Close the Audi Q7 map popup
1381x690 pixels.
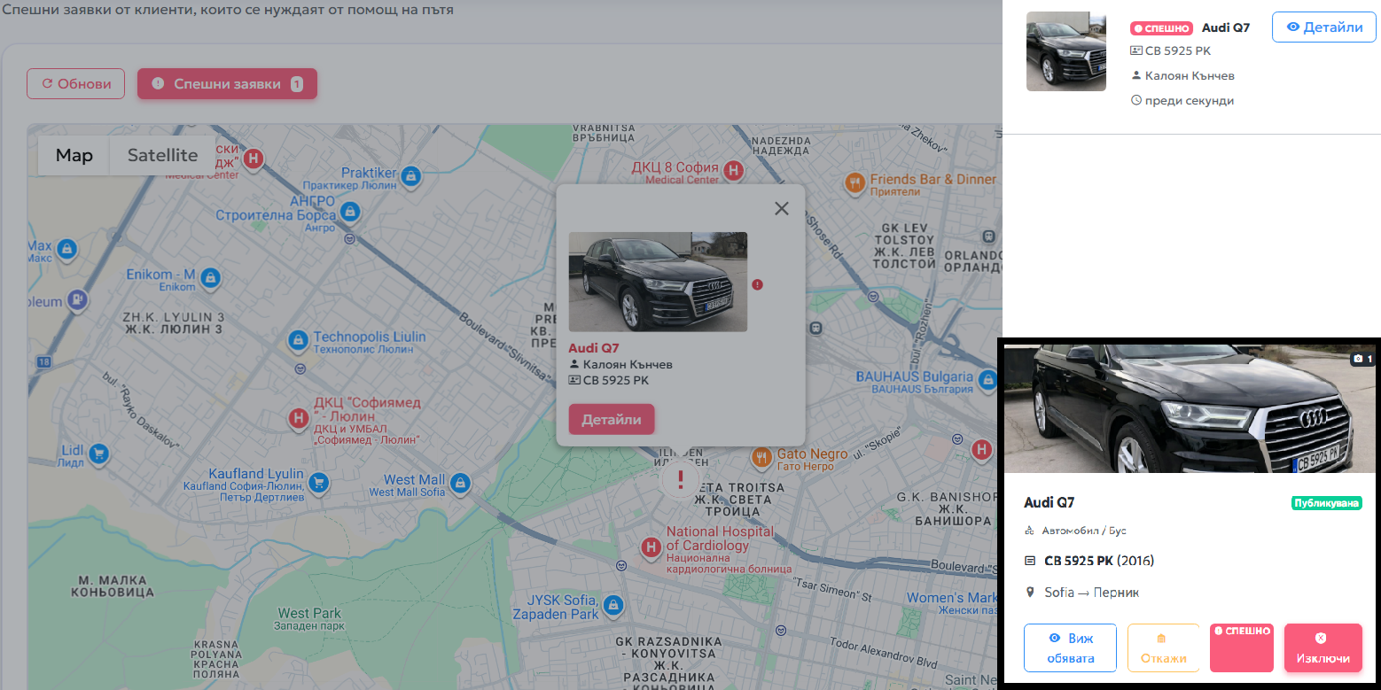pyautogui.click(x=781, y=208)
